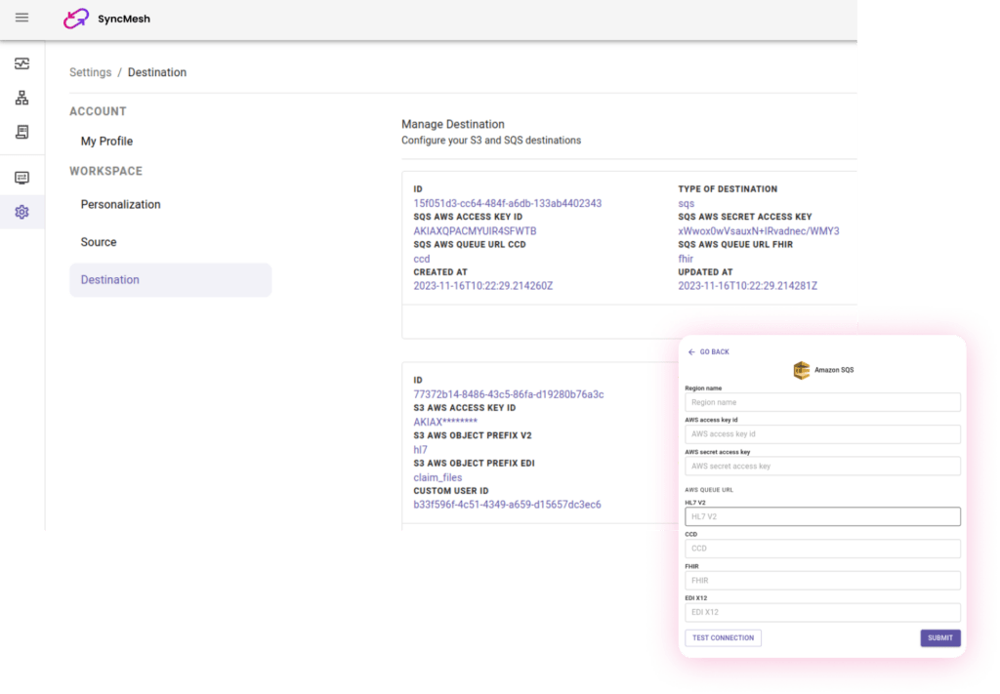Switch to the Source settings section
The height and width of the screenshot is (694, 1000).
click(x=98, y=241)
